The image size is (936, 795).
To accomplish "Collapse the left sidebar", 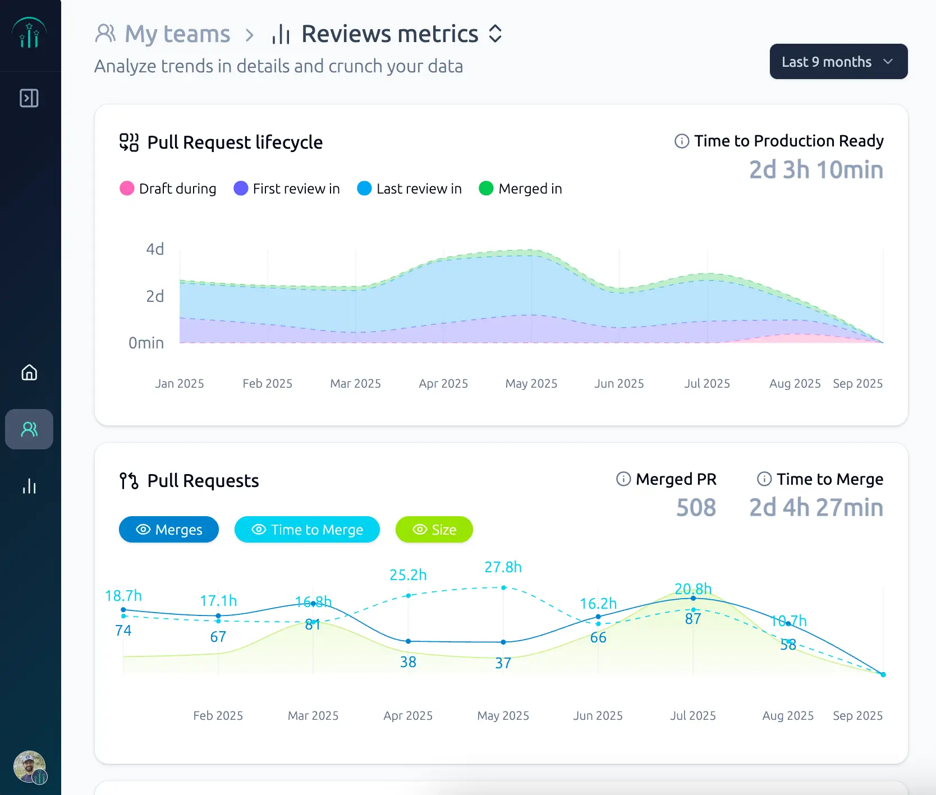I will pyautogui.click(x=28, y=98).
